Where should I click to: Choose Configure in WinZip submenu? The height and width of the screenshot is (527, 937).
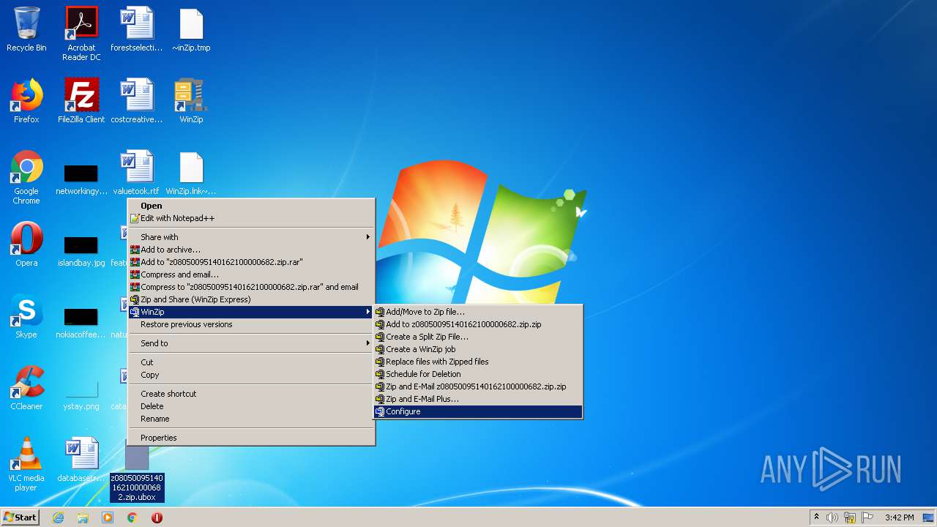point(478,411)
